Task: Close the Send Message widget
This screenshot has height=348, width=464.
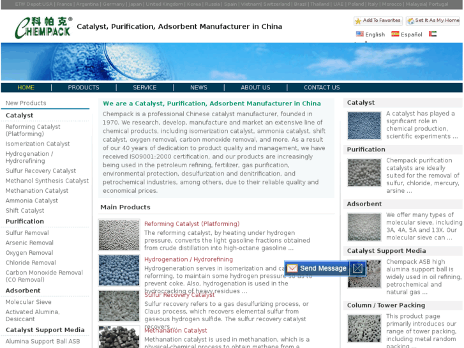Action: (x=357, y=268)
